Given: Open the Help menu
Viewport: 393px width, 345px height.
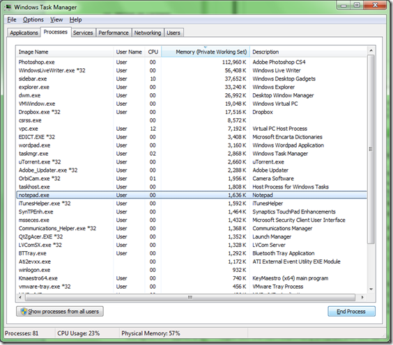Looking at the screenshot, I should pyautogui.click(x=75, y=19).
